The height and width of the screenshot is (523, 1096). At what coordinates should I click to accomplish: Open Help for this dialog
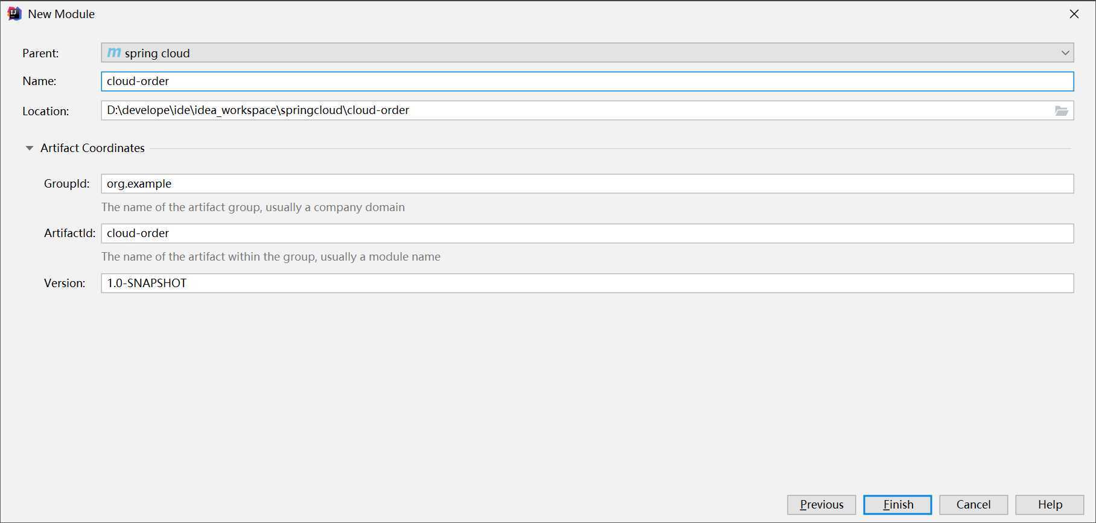pos(1050,504)
